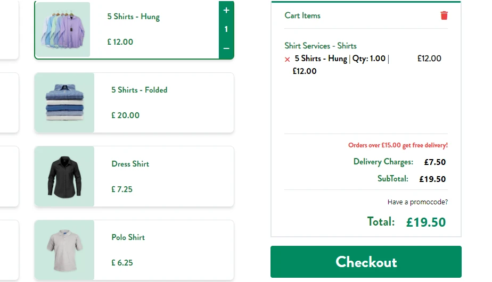Click the £ 20.00 price on folded shirts
Screen dimensions: 492x282
pos(125,115)
